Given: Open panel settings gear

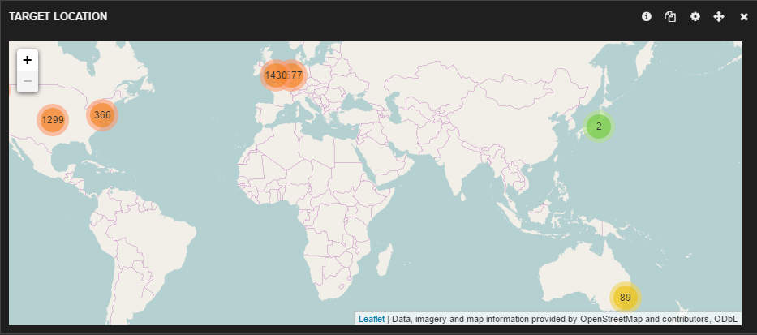Looking at the screenshot, I should point(695,16).
